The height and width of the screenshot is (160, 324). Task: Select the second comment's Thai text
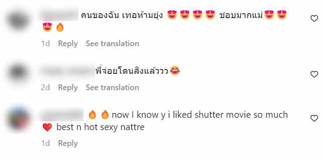[132, 71]
